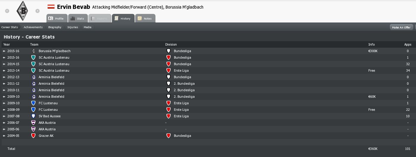Viewport: 416px width, 157px height.
Task: Go to next player with right arrow
Action: coord(38,11)
